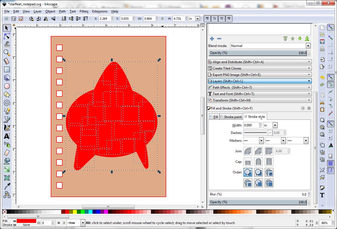
Task: Select the Paint Bucket fill tool
Action: [7, 161]
